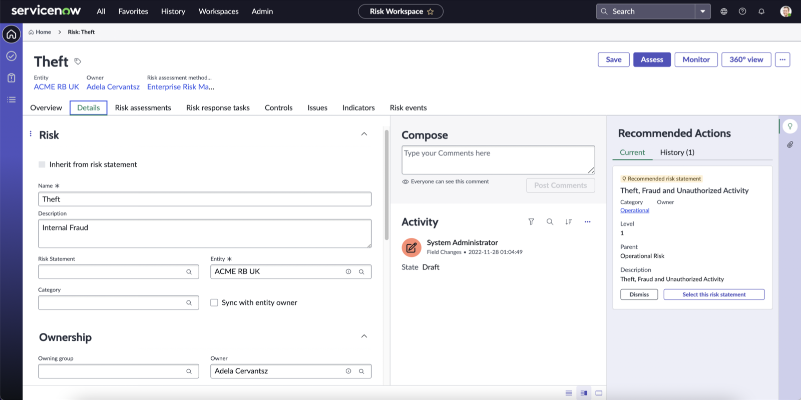Dismiss the recommended risk statement
The width and height of the screenshot is (801, 400).
[639, 294]
